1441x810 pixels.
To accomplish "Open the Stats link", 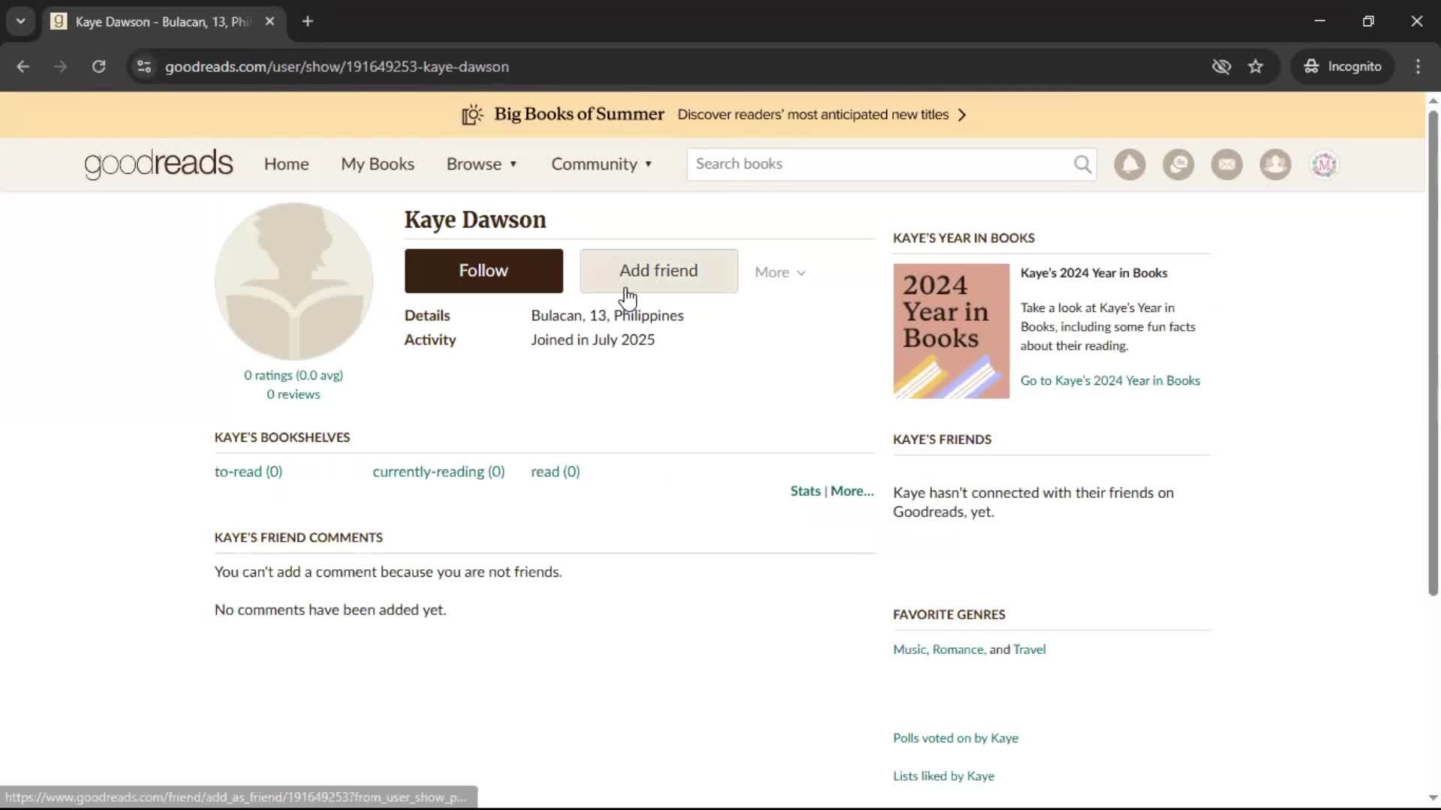I will click(805, 491).
